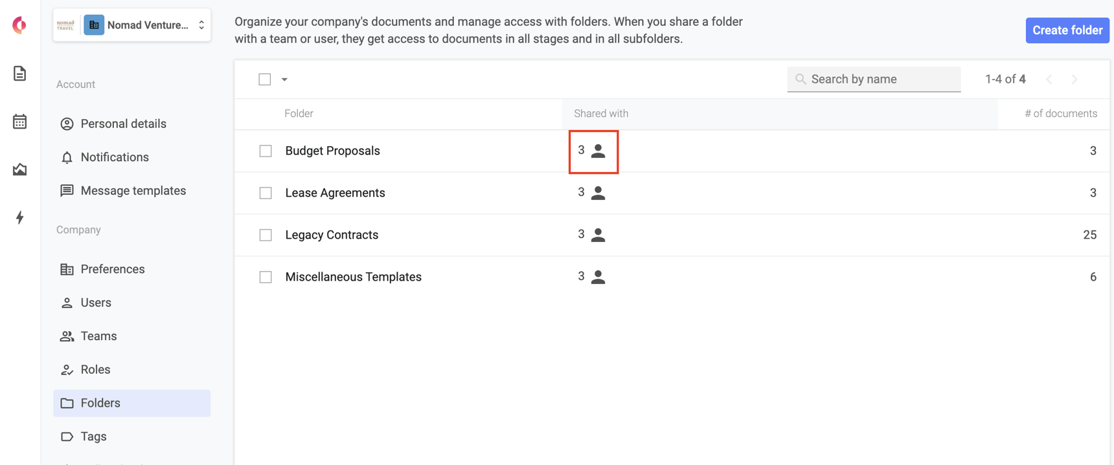Image resolution: width=1114 pixels, height=465 pixels.
Task: Click the Automations lightning bolt icon
Action: (x=19, y=218)
